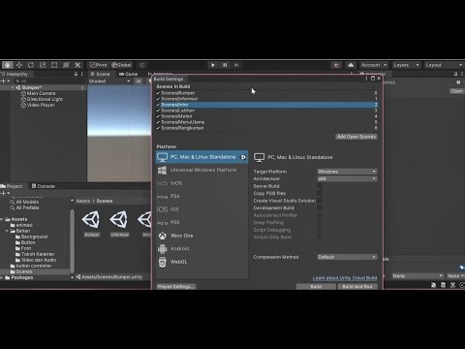Open the Target Platform dropdown
The image size is (465, 349).
click(x=347, y=172)
